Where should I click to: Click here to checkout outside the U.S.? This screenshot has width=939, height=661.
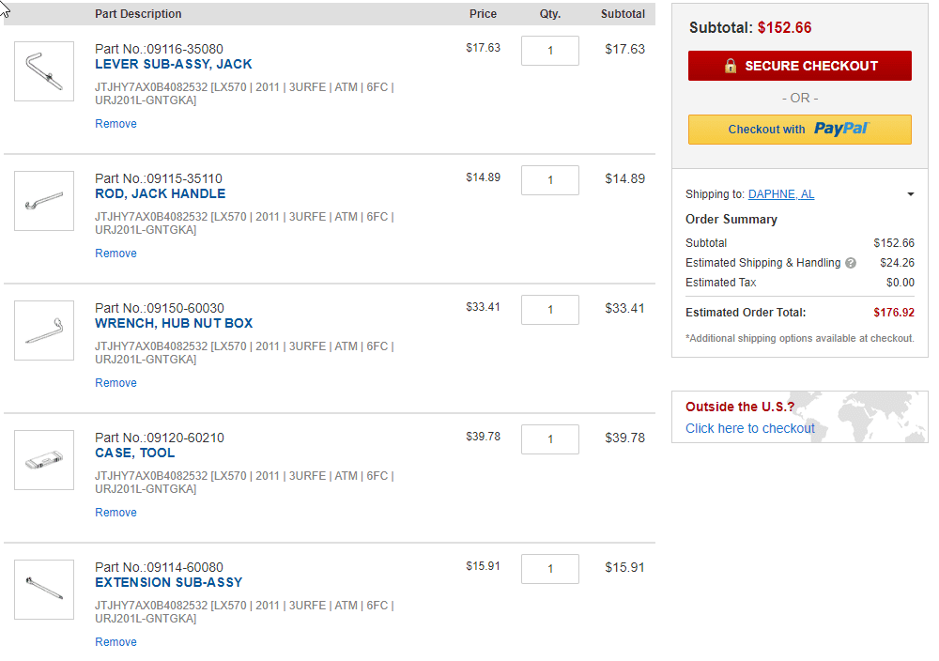[x=749, y=429]
